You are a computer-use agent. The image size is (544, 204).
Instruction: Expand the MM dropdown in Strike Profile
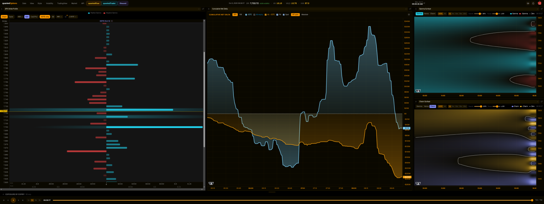click(60, 17)
